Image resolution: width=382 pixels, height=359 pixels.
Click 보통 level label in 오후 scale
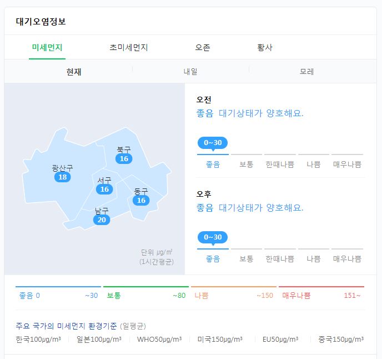[247, 259]
